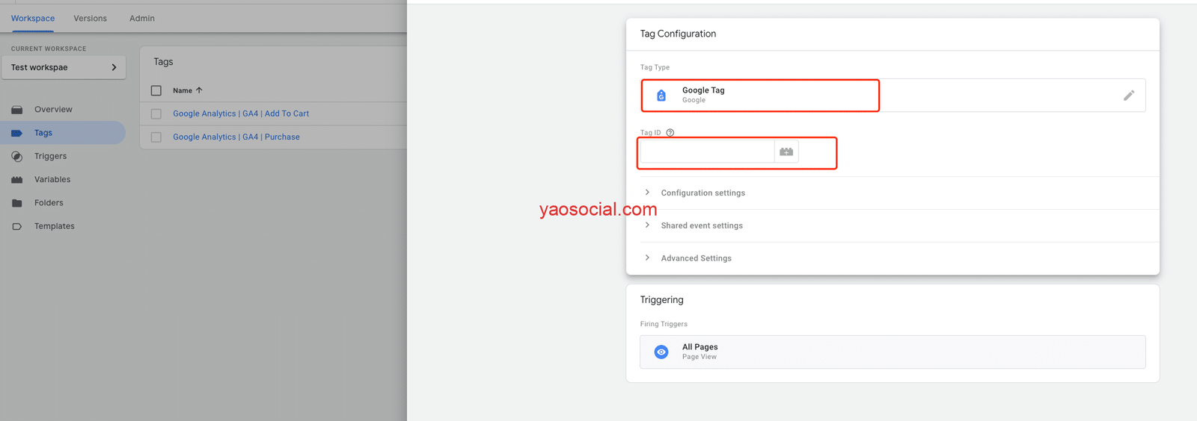Click the pencil edit icon for Tag Type
This screenshot has height=421, width=1197.
point(1128,96)
